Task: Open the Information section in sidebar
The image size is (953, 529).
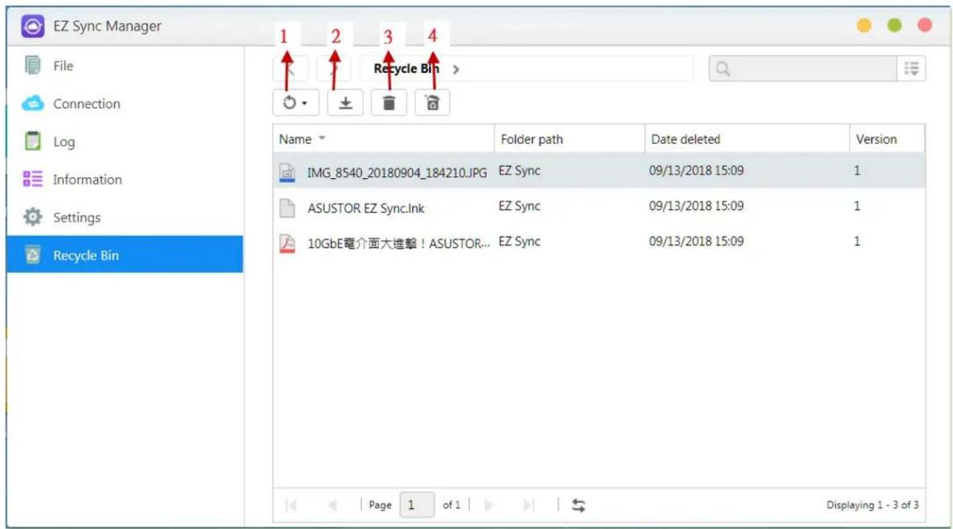Action: coord(125,179)
